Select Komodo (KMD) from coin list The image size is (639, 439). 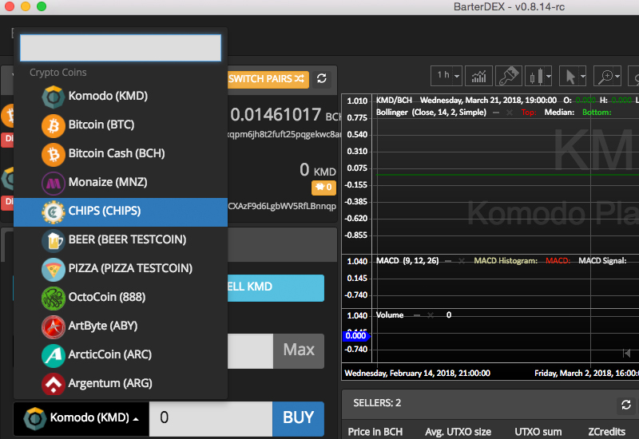pos(121,96)
